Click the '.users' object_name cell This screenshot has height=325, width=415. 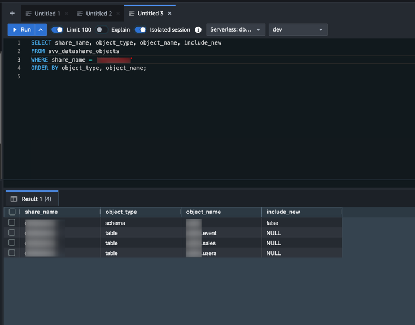click(221, 253)
